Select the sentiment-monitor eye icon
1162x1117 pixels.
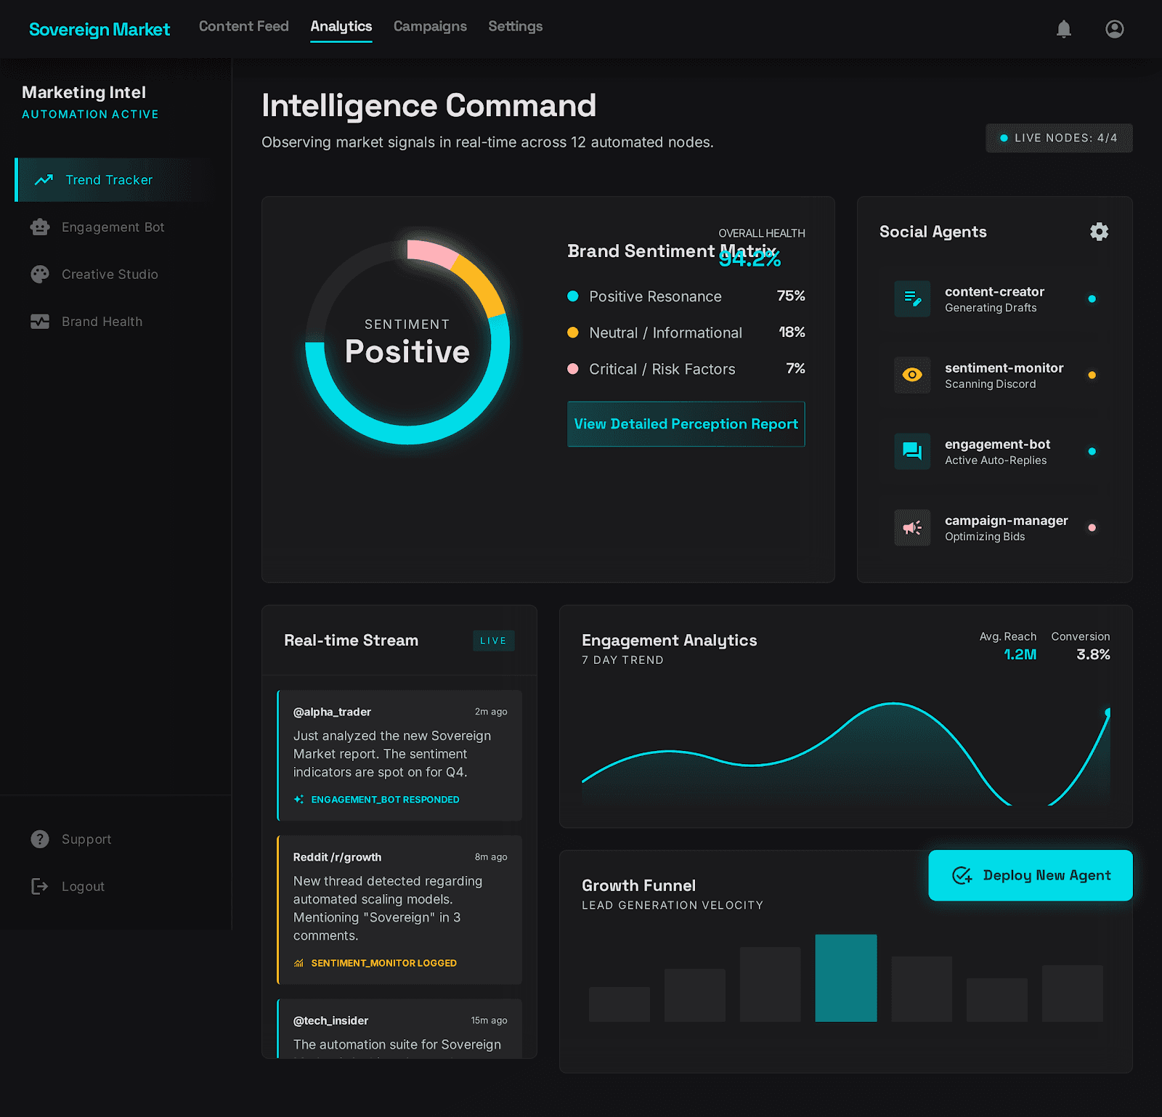912,375
